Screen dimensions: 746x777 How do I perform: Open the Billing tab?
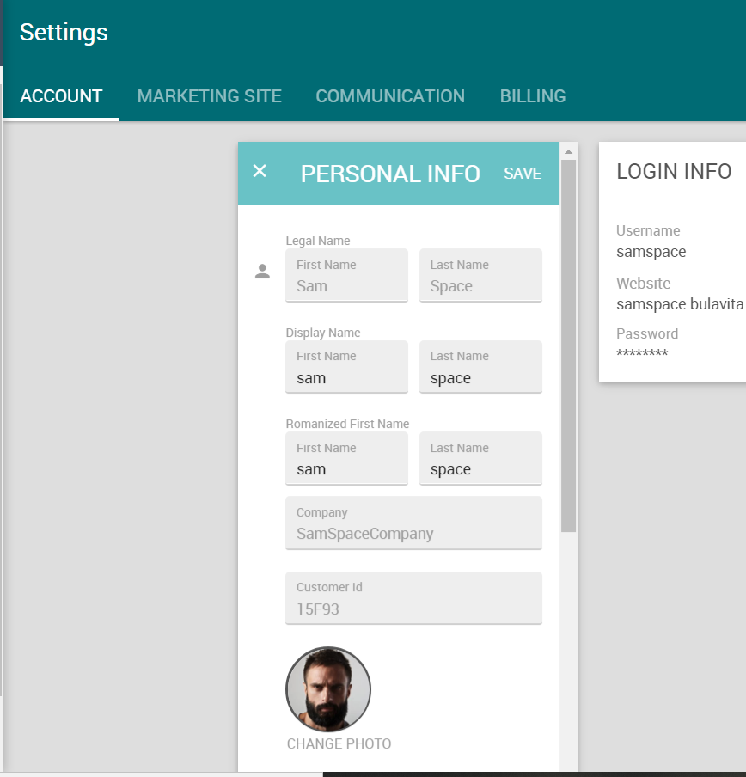pyautogui.click(x=533, y=96)
